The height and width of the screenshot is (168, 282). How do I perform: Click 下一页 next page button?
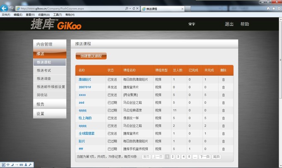[x=205, y=157]
